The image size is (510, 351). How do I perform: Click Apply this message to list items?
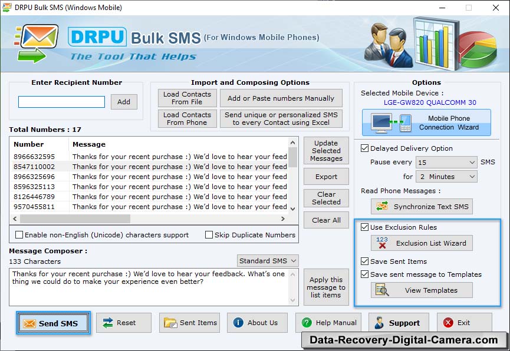tap(326, 287)
